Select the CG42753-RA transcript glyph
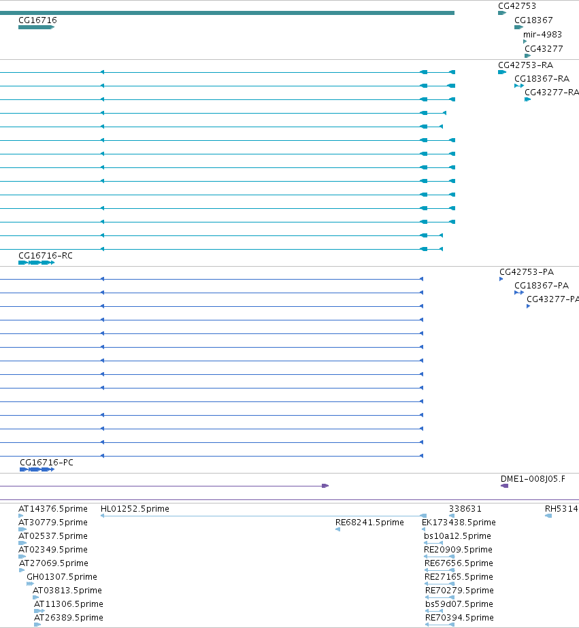The width and height of the screenshot is (579, 628). [502, 72]
